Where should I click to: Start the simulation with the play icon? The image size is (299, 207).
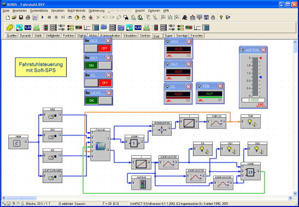coord(43,17)
